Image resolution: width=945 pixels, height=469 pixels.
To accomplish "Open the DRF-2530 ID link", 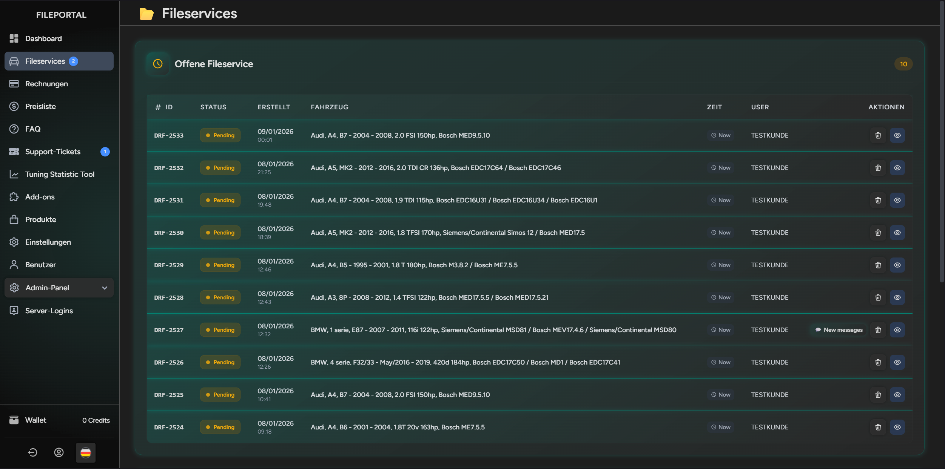I will 169,233.
